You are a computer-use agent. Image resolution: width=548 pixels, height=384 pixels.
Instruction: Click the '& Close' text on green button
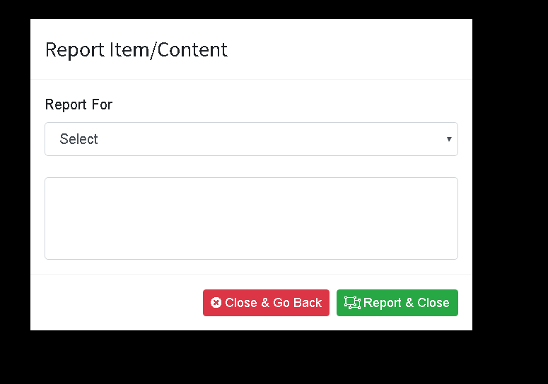point(427,303)
